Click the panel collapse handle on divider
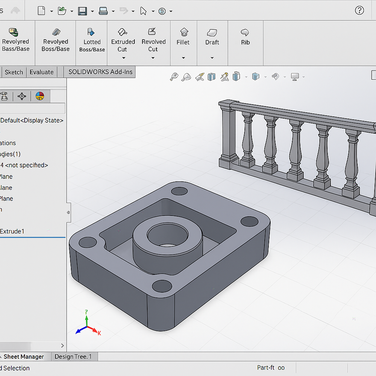This screenshot has width=376, height=376. (68, 212)
